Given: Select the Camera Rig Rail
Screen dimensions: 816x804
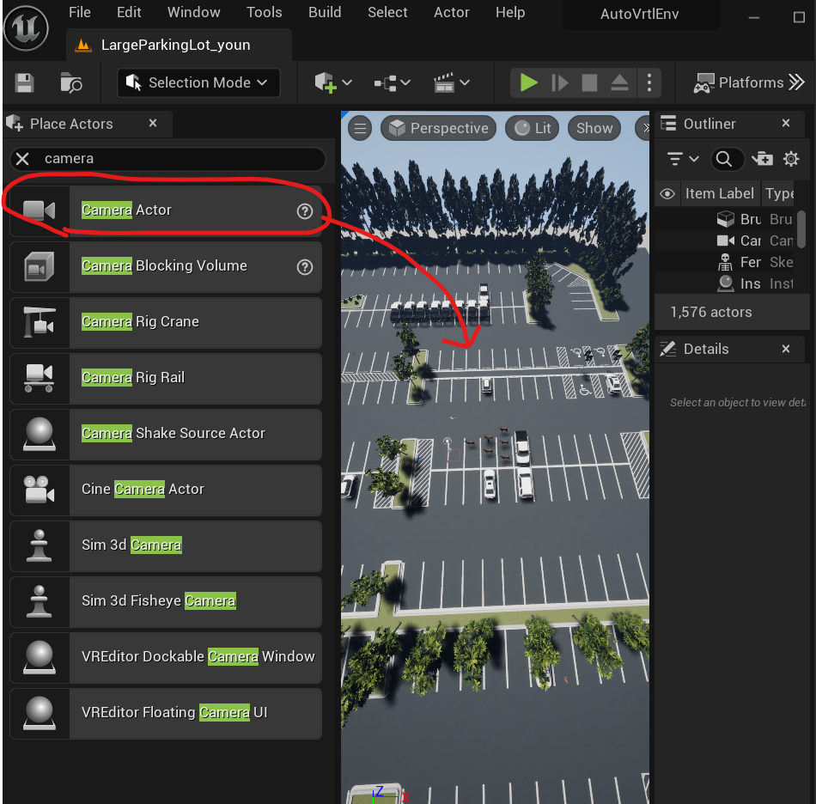Looking at the screenshot, I should point(163,378).
